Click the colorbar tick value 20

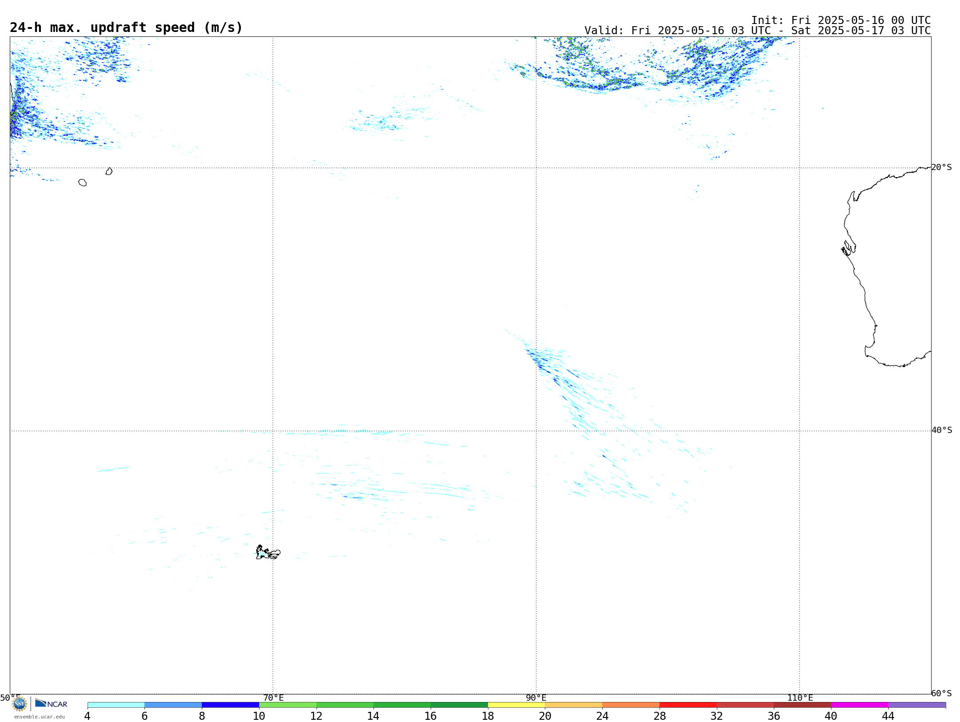(x=545, y=716)
